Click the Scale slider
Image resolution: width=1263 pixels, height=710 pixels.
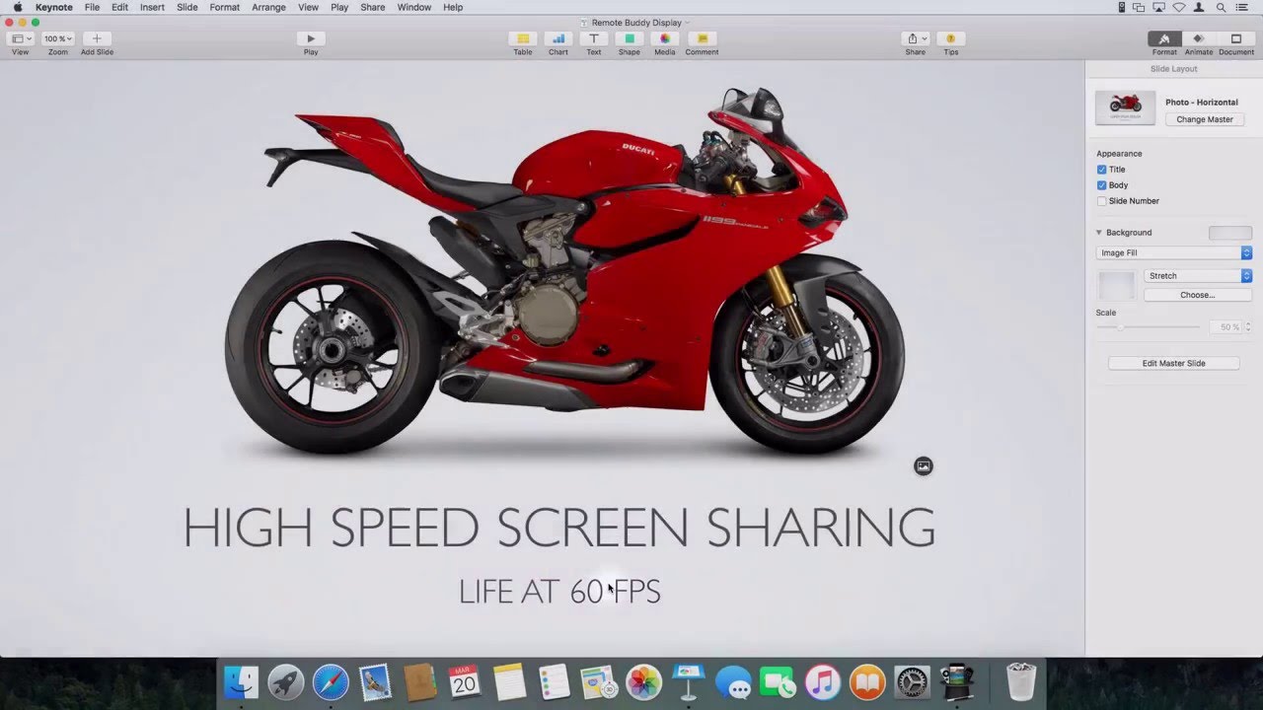click(1150, 326)
